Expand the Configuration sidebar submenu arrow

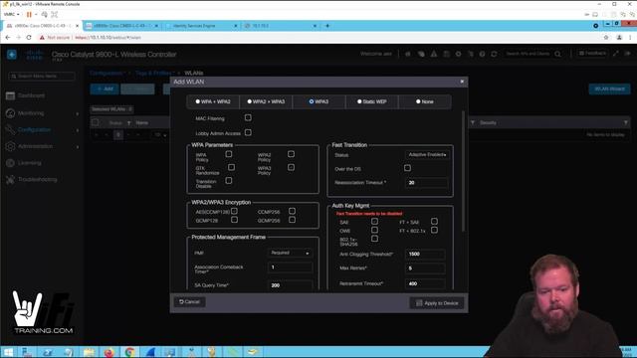click(x=78, y=130)
